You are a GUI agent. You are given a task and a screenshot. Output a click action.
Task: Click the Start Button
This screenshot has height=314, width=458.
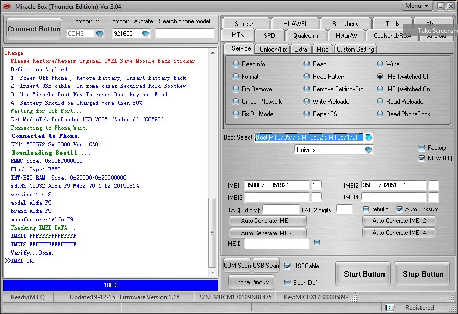tap(364, 274)
